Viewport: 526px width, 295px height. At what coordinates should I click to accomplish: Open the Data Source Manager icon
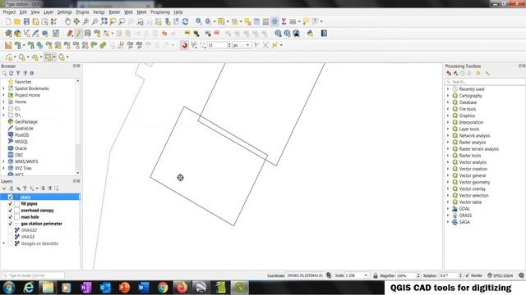point(8,34)
